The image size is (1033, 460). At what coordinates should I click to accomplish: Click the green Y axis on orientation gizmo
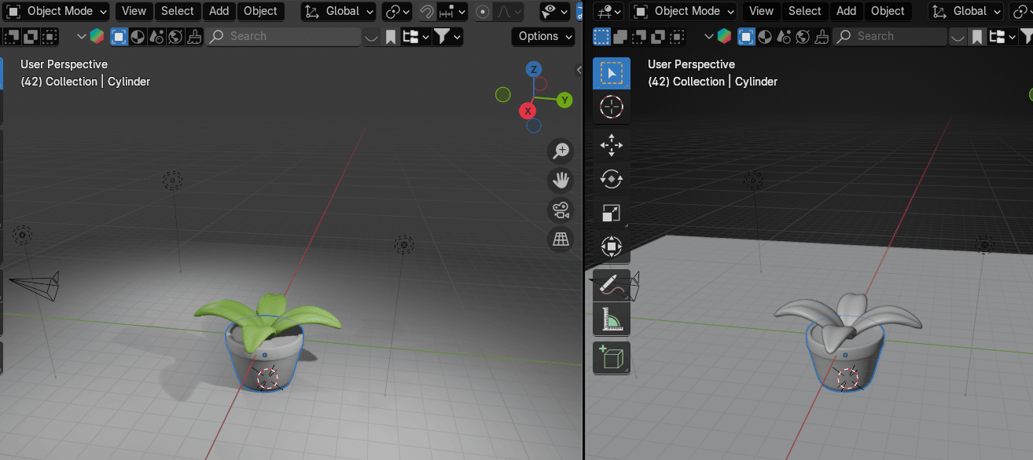[x=564, y=100]
